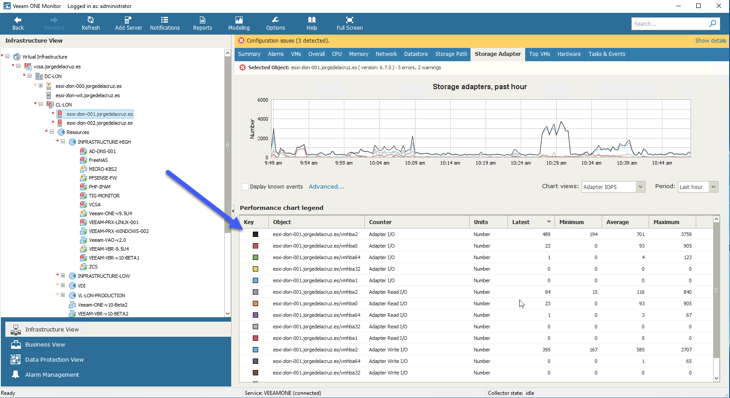Collapse the Virtual Infrastructure node
730x398 pixels.
pos(8,56)
